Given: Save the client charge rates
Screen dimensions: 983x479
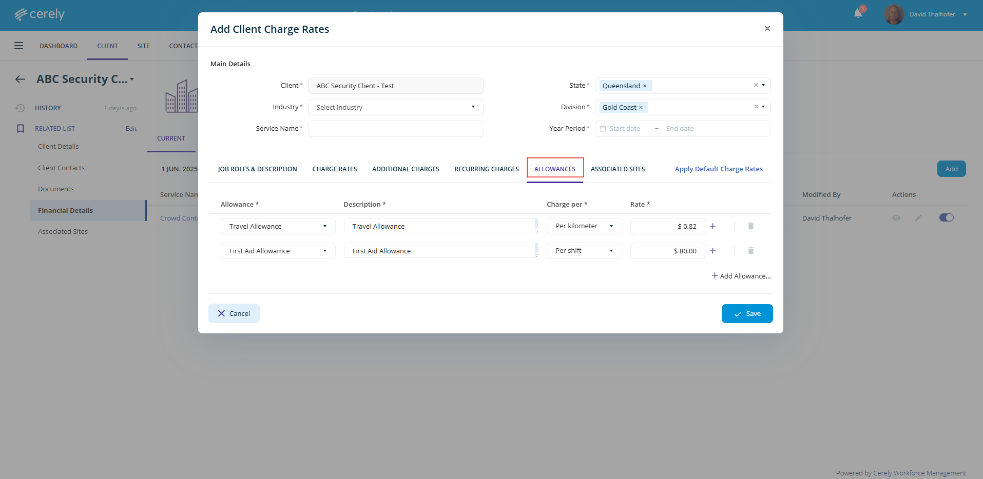Looking at the screenshot, I should [747, 313].
